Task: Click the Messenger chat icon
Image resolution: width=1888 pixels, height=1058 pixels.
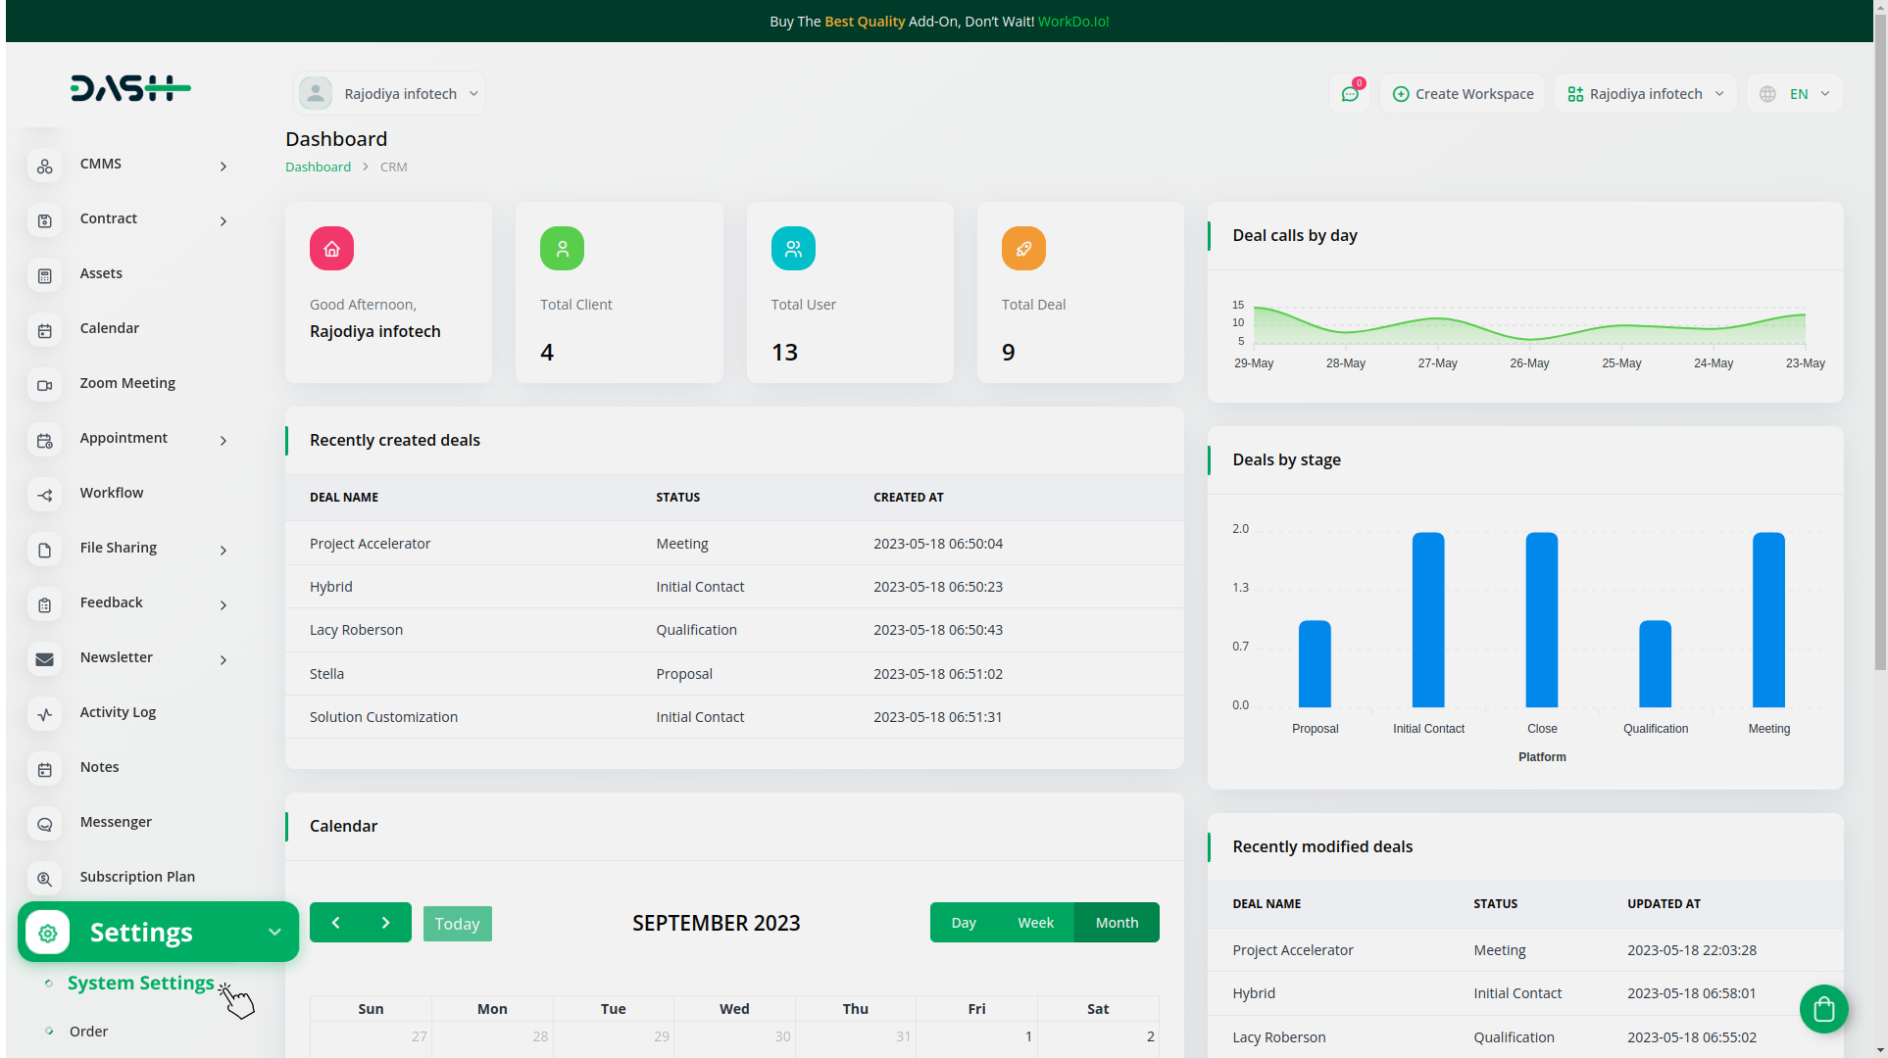Action: click(45, 825)
